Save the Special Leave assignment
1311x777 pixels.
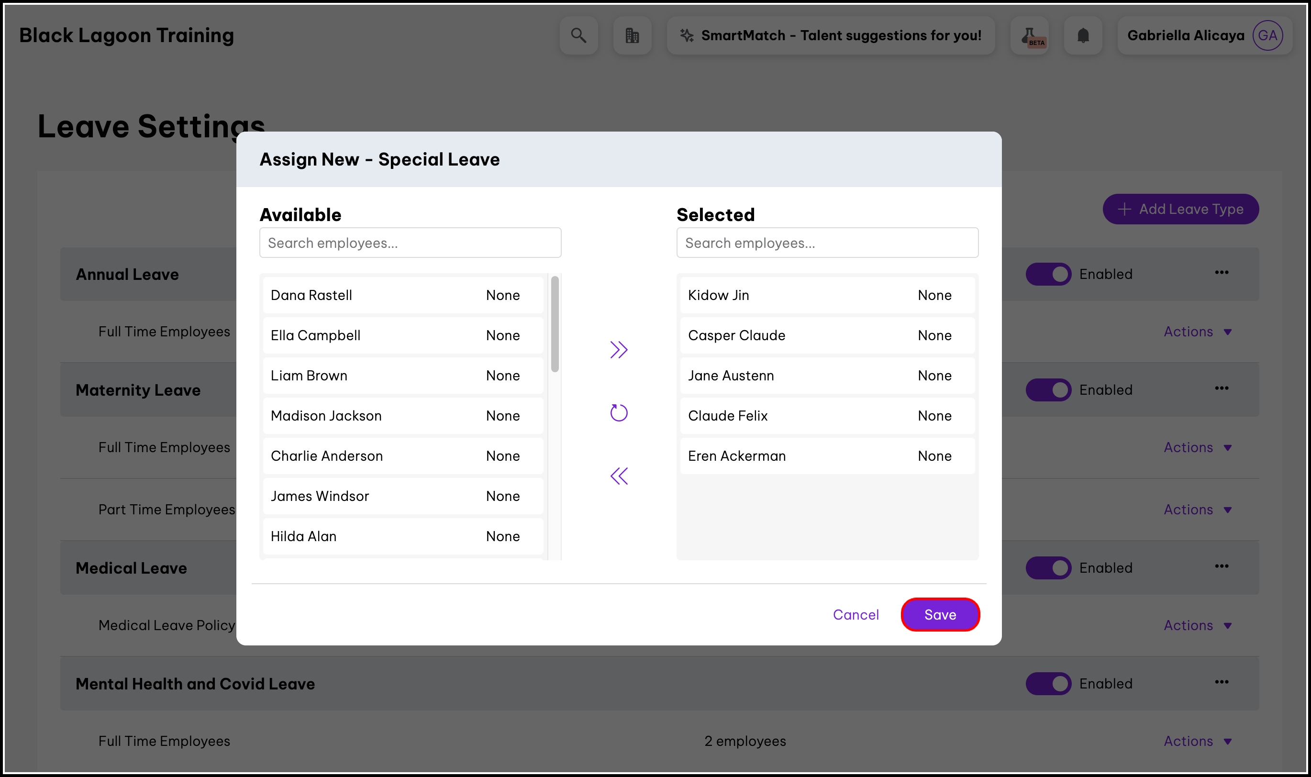940,615
